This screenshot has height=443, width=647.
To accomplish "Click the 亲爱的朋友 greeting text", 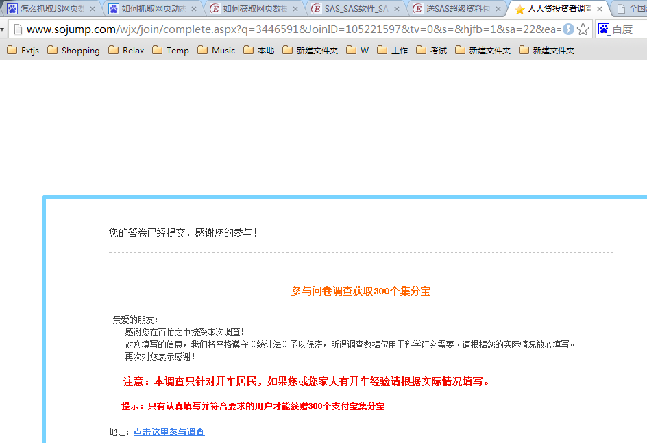I will (135, 320).
